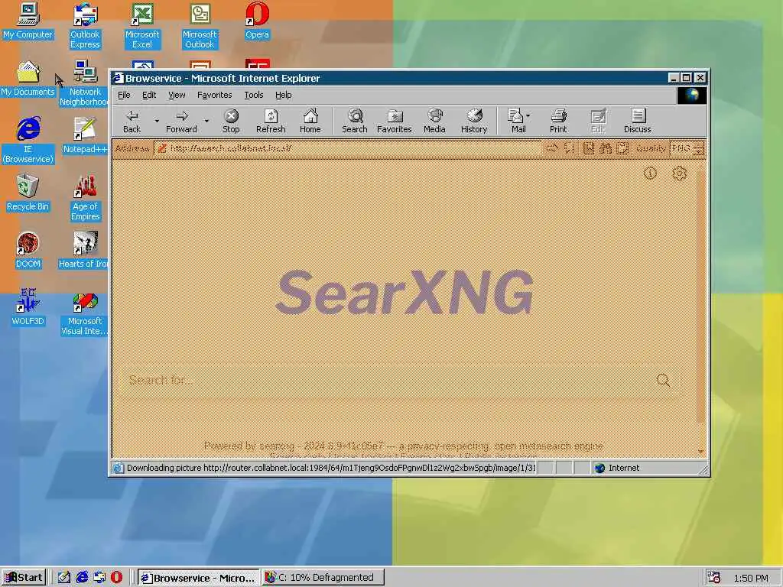
Task: Expand the Mail button dropdown arrow
Action: (528, 116)
